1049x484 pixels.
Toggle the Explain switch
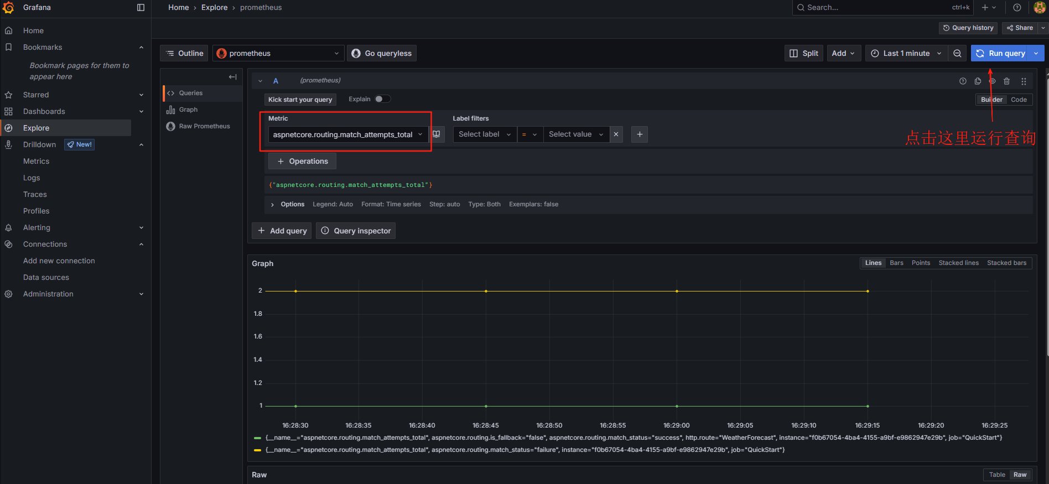tap(382, 99)
